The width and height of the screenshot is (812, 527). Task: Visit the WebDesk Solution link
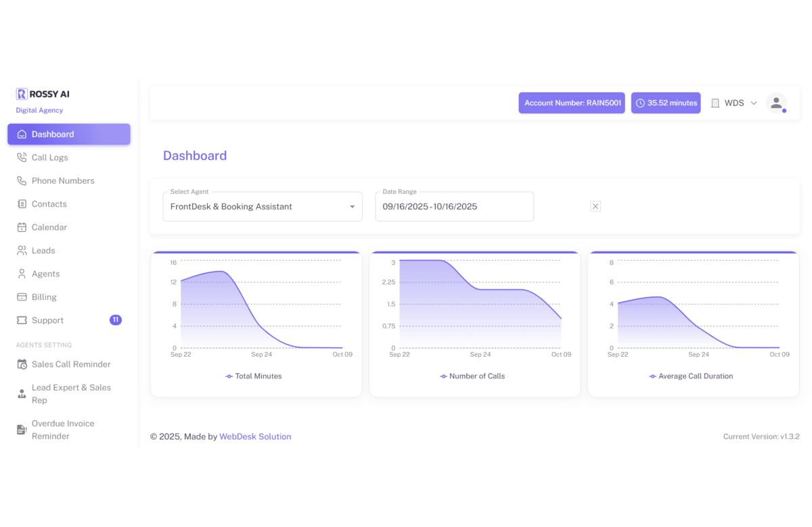pyautogui.click(x=255, y=436)
